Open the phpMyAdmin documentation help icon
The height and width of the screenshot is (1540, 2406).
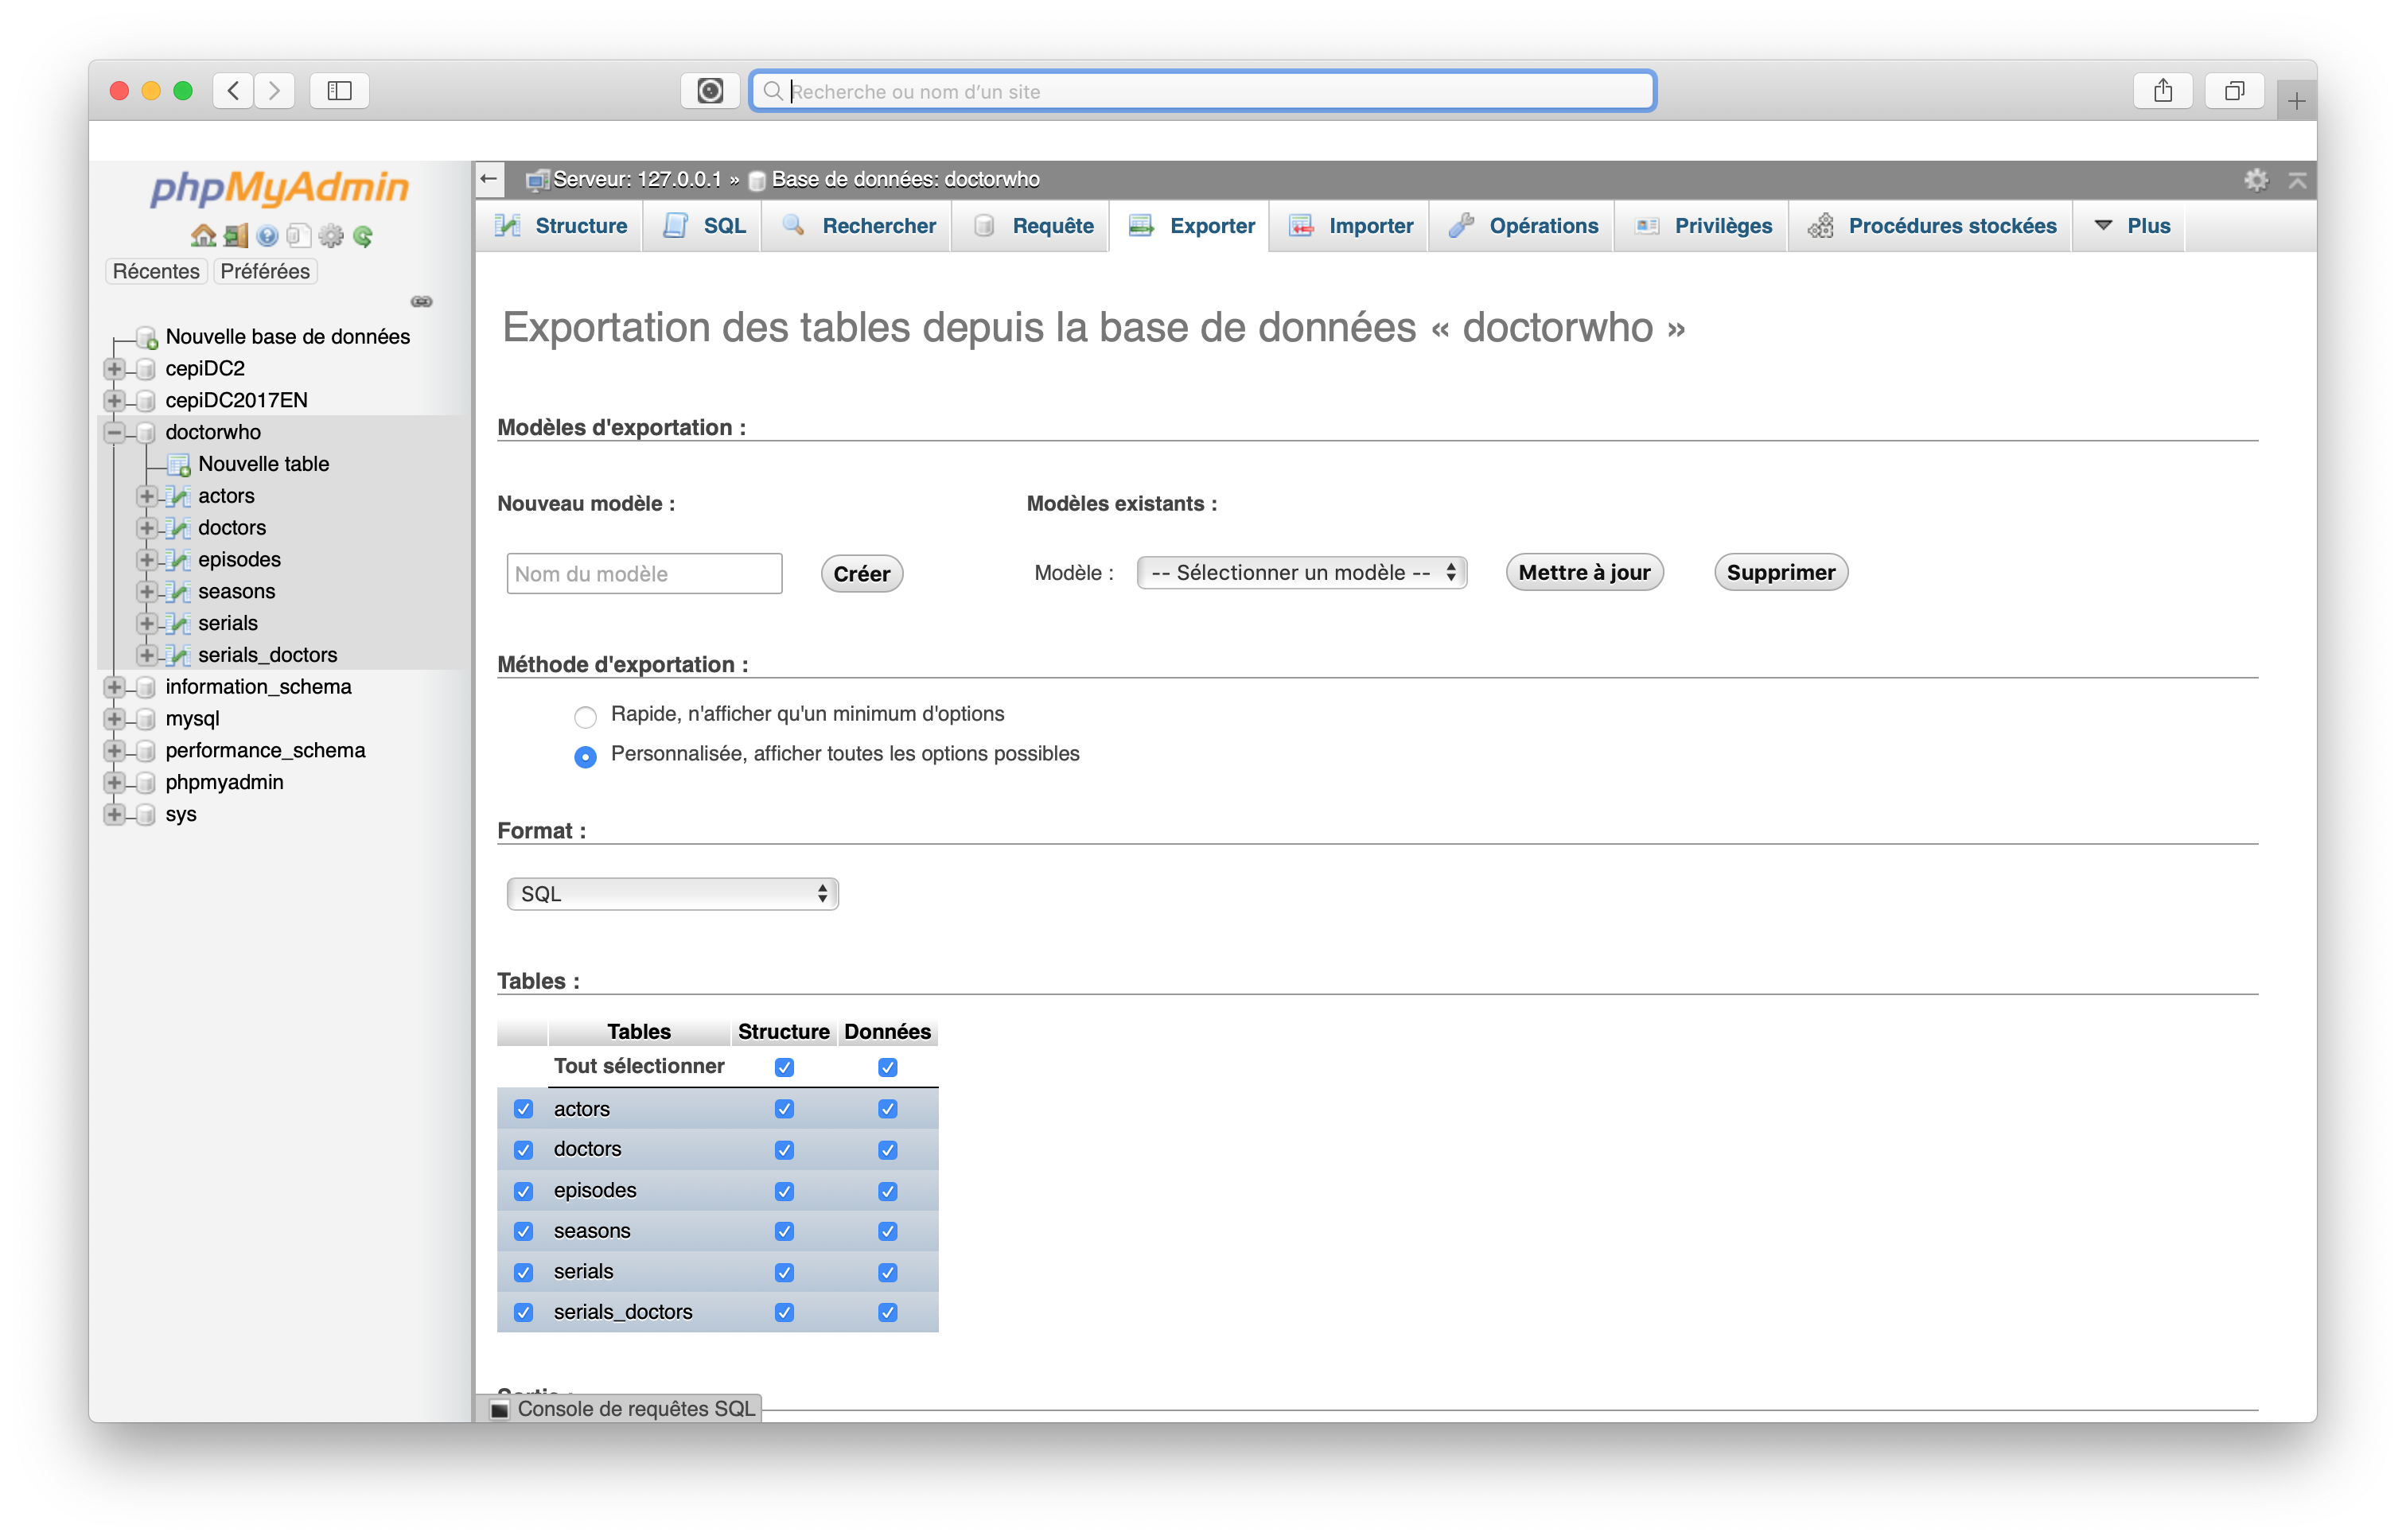coord(267,236)
